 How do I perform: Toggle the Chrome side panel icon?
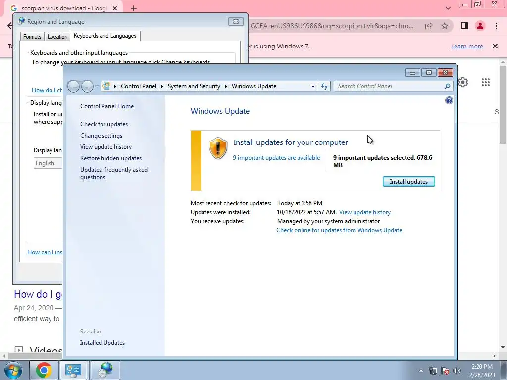[x=464, y=26]
